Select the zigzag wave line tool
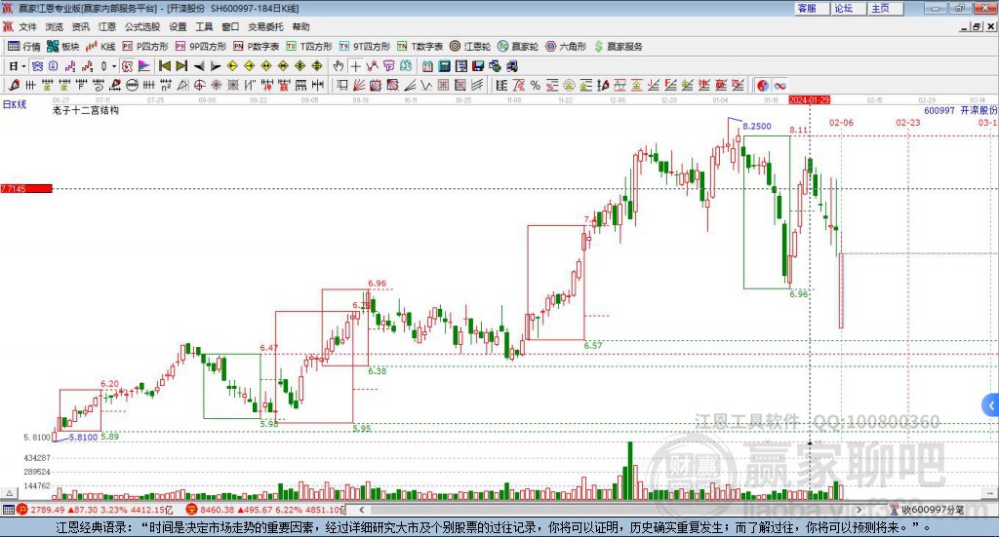 coord(427,85)
